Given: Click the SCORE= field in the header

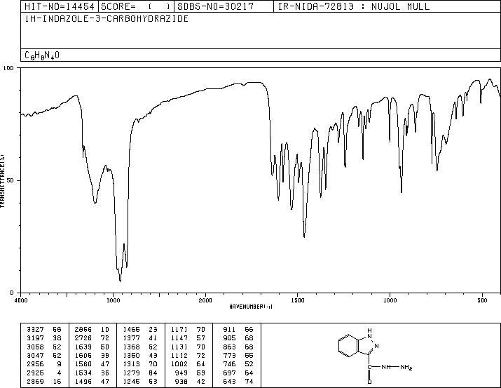Looking at the screenshot, I should point(136,6).
